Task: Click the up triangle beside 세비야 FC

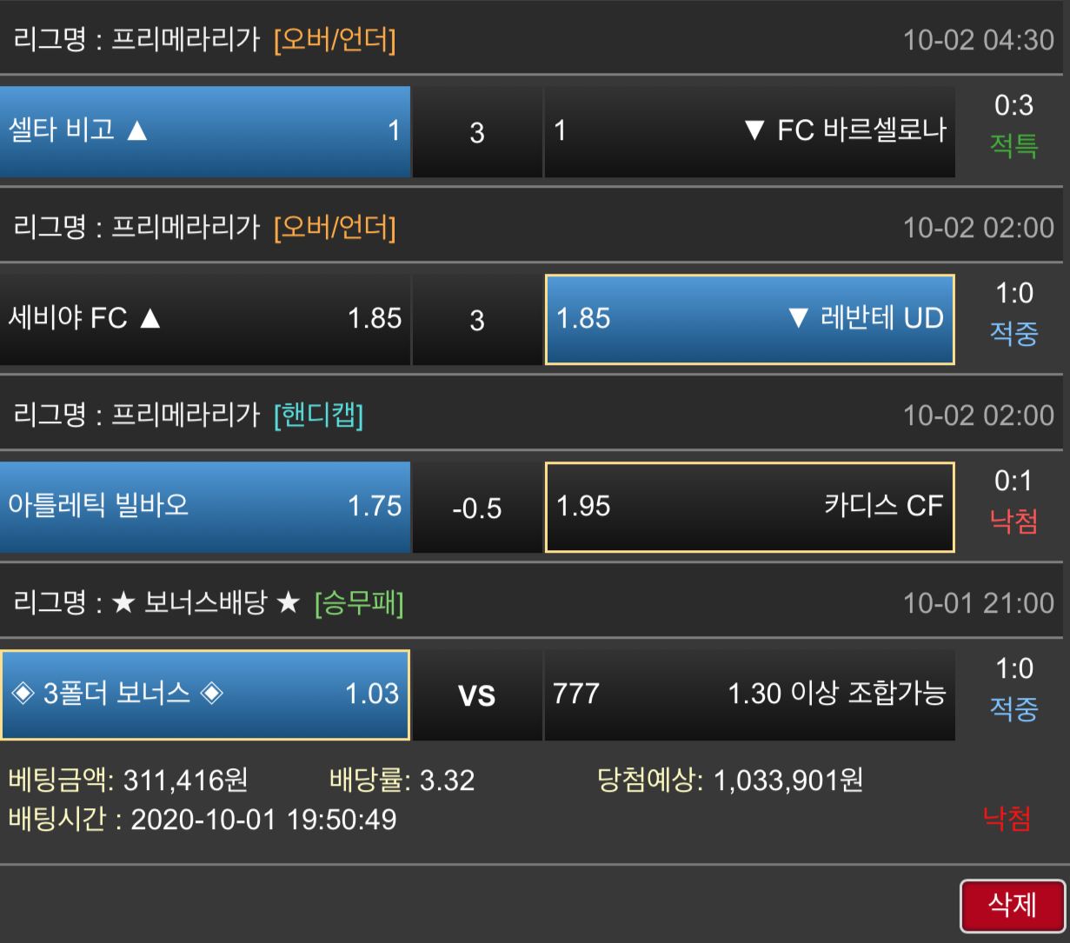Action: [x=150, y=319]
